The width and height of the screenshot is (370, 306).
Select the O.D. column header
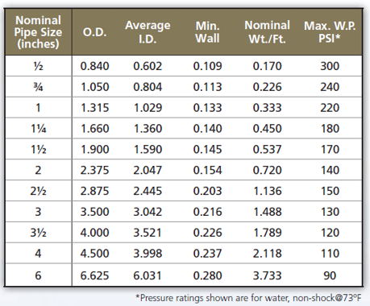[x=95, y=32]
